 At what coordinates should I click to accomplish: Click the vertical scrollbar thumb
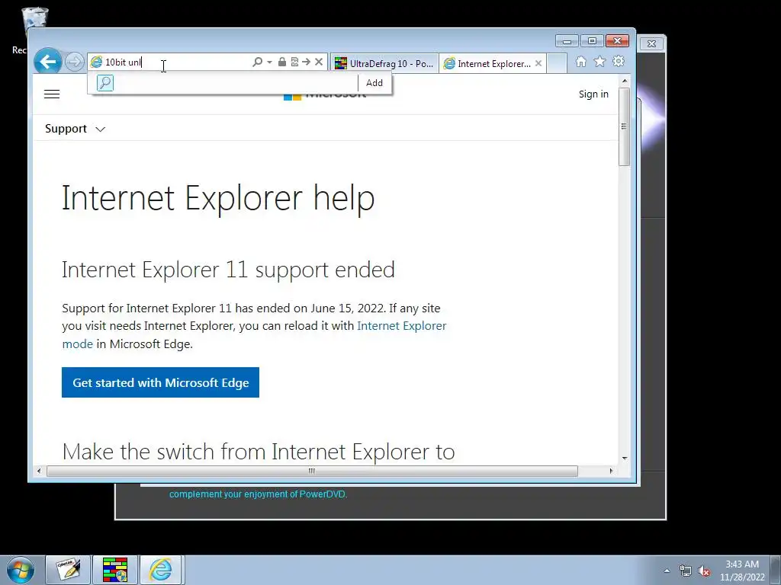(625, 126)
